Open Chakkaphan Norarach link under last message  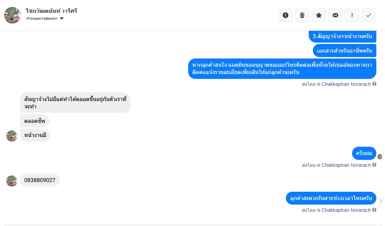(x=346, y=210)
